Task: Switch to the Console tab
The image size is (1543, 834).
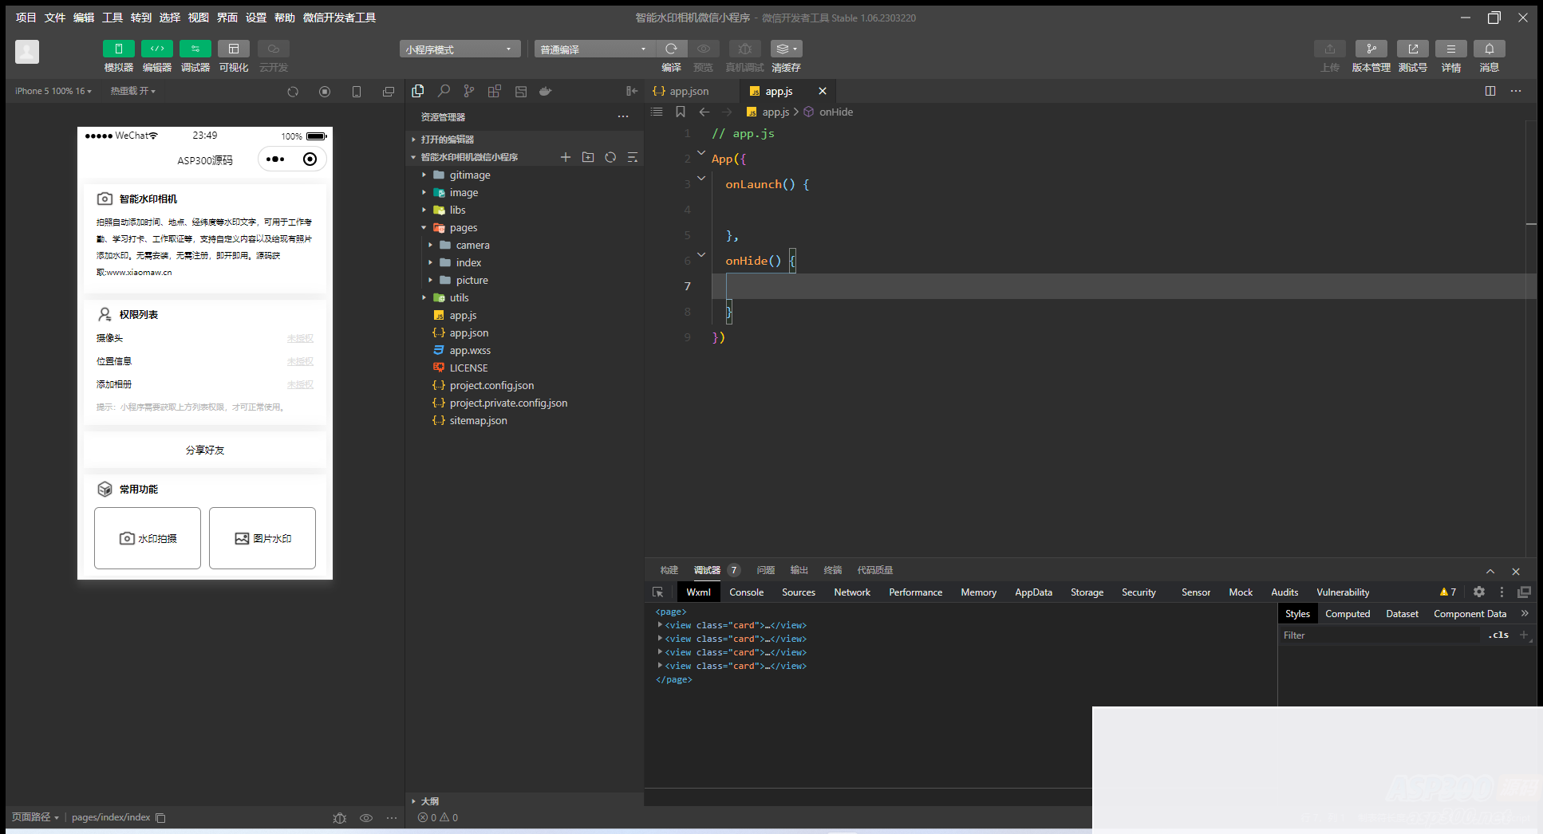Action: tap(746, 592)
